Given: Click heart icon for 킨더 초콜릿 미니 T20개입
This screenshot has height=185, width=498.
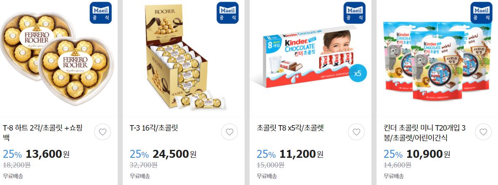Looking at the screenshot, I should point(483,132).
